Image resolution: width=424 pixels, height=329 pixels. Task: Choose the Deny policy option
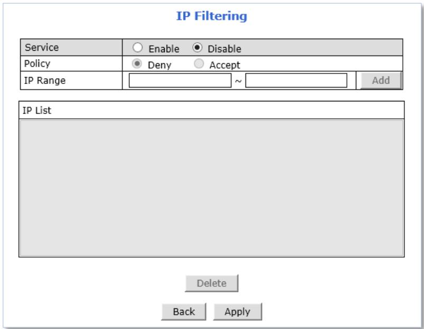pos(137,63)
